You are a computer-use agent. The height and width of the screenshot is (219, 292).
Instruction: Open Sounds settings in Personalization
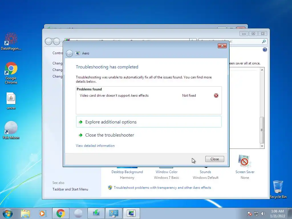[205, 172]
